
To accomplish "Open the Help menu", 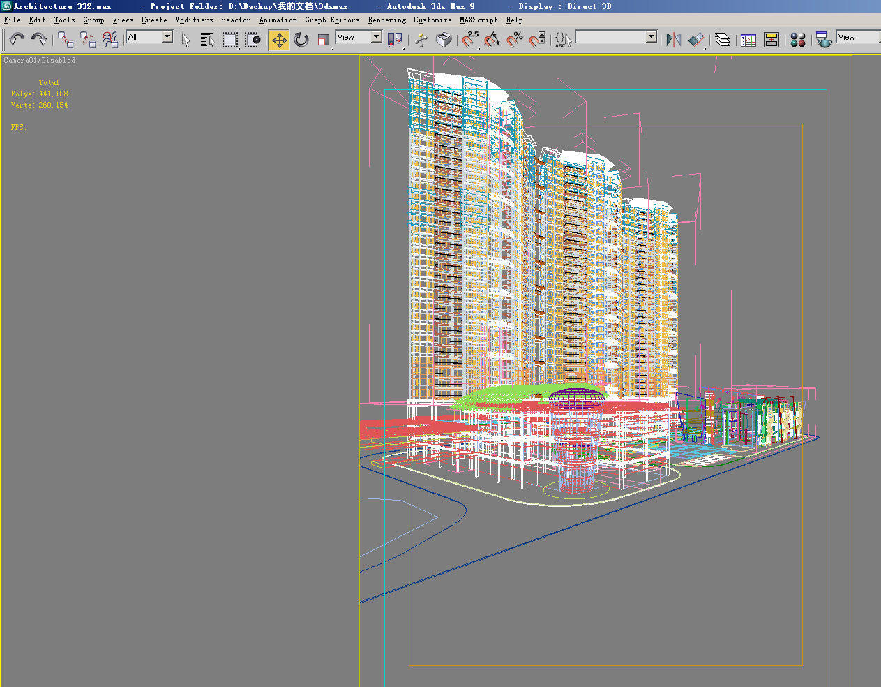I will [514, 20].
